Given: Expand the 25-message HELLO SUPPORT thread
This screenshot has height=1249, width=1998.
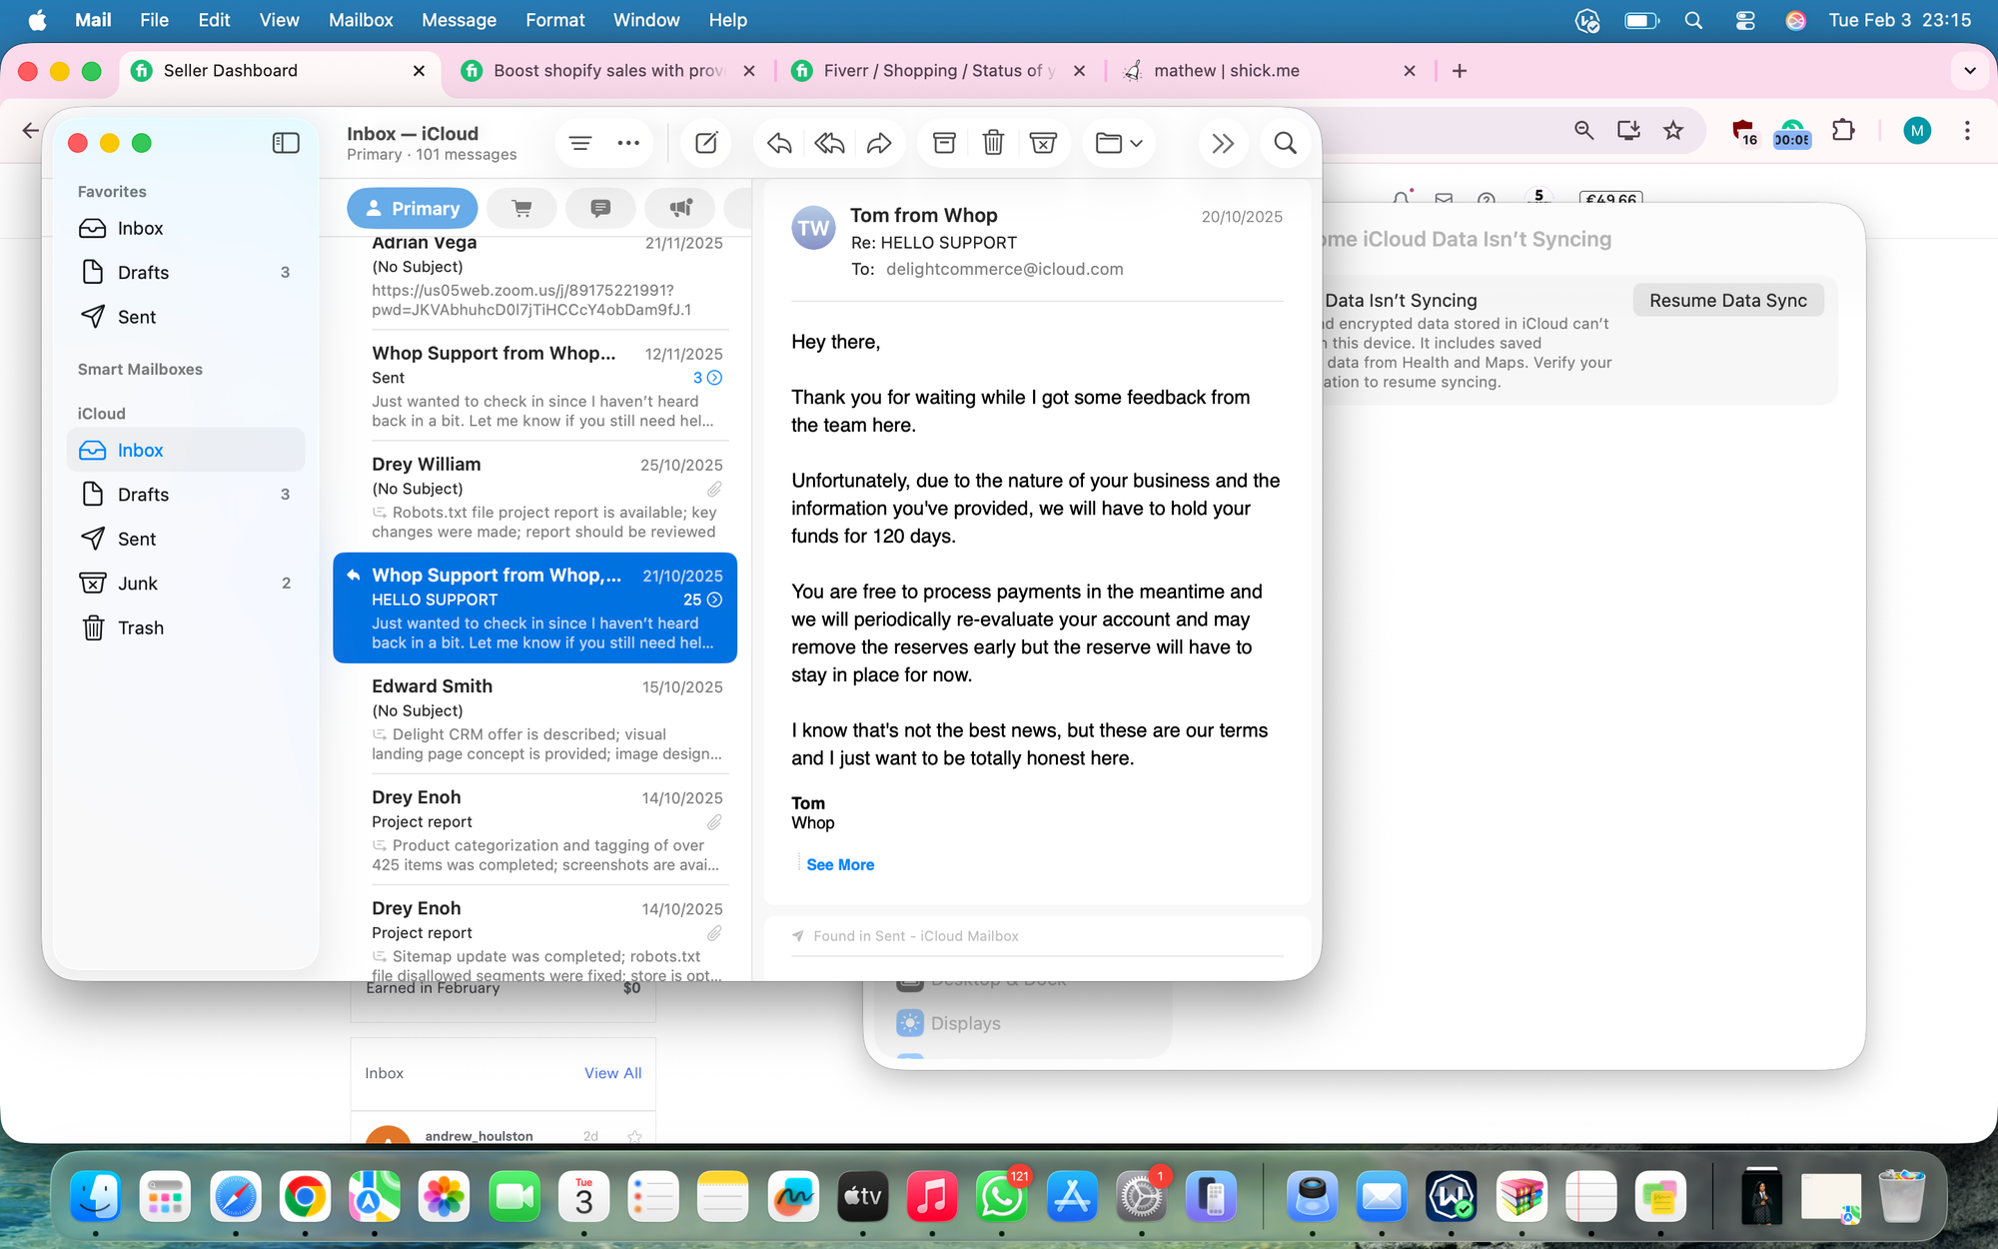Looking at the screenshot, I should 714,600.
